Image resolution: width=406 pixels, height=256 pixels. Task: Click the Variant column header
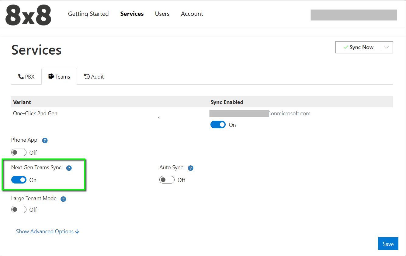(22, 102)
